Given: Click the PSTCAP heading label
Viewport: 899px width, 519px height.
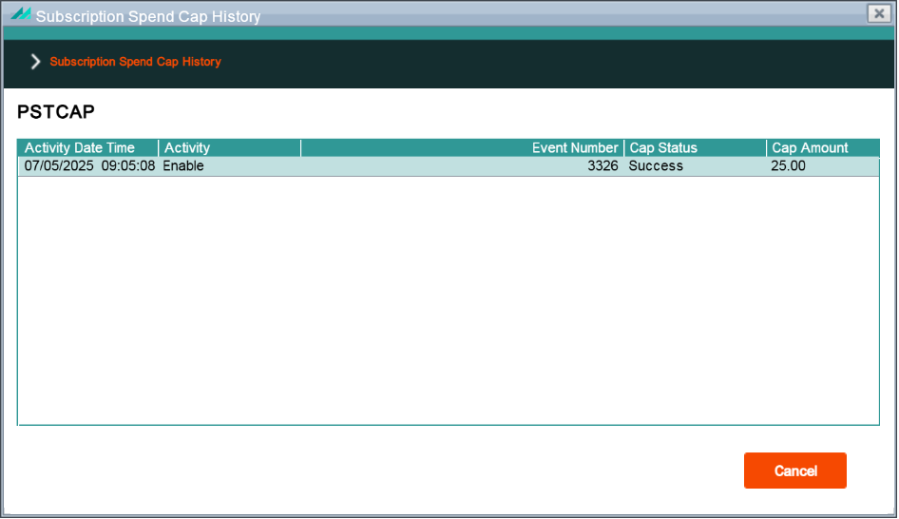Looking at the screenshot, I should tap(56, 112).
